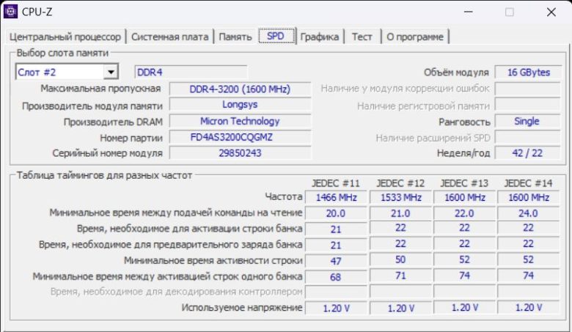Minimize the CPU-Z window
This screenshot has width=572, height=332.
pos(469,12)
